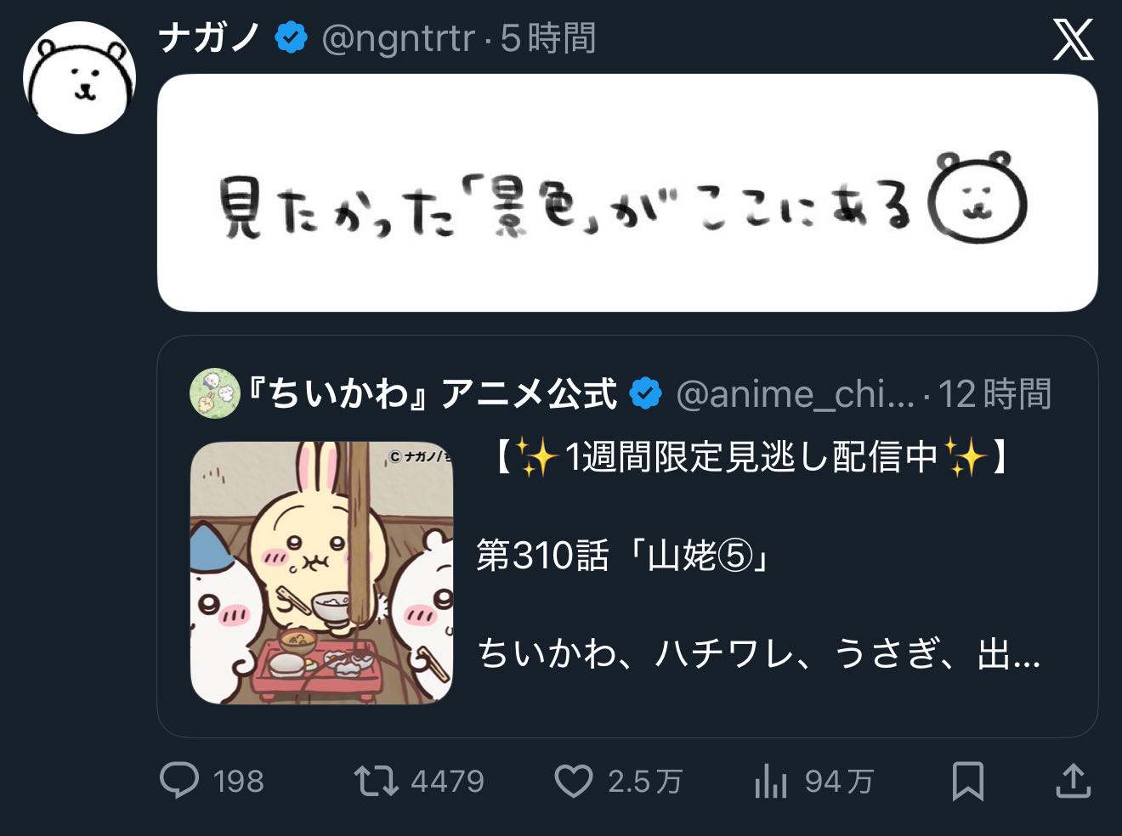1122x836 pixels.
Task: Open the quoted post's rabbit thumbnail
Action: [x=321, y=573]
